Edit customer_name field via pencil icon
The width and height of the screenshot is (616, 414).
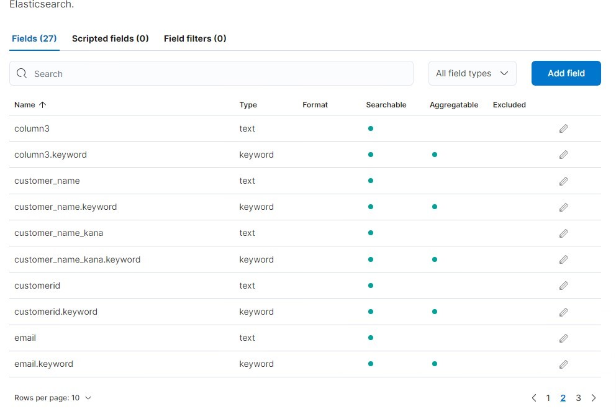[563, 181]
